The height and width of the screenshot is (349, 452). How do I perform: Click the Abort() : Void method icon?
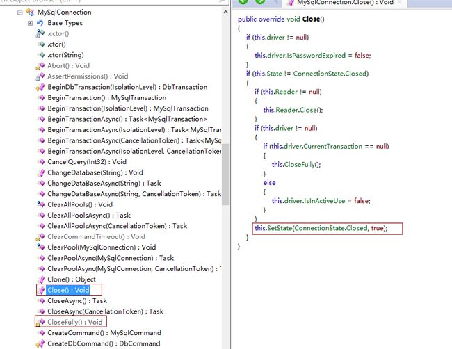click(x=40, y=66)
